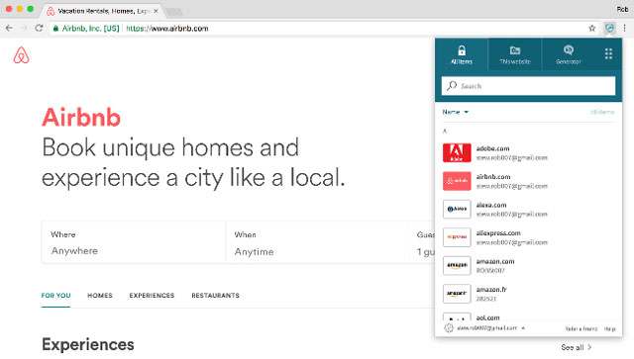Screen dimensions: 634x359
Task: Click the Airbnb logo on the page
Action: [x=22, y=55]
